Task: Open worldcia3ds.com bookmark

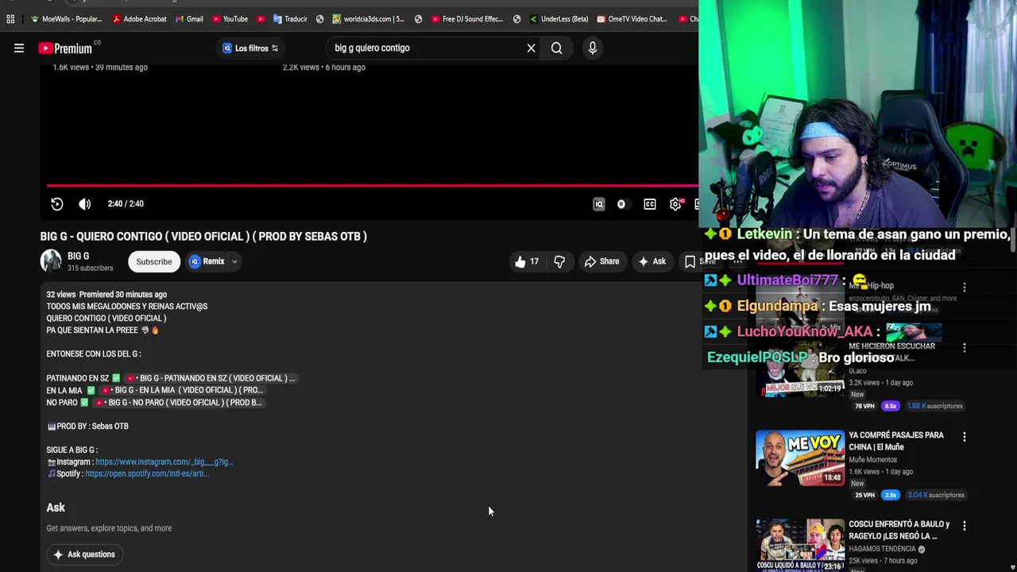Action: point(368,19)
